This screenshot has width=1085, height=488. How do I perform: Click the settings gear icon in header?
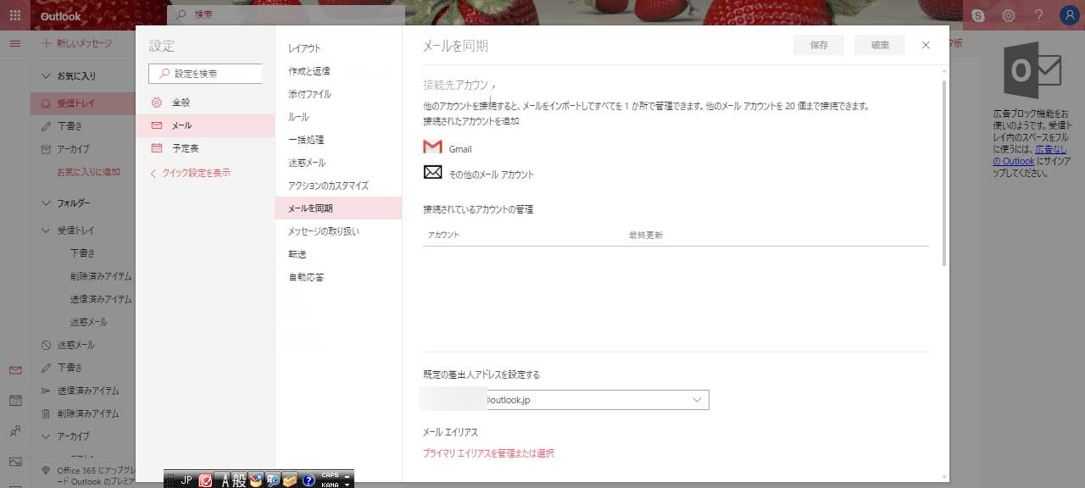click(1008, 15)
